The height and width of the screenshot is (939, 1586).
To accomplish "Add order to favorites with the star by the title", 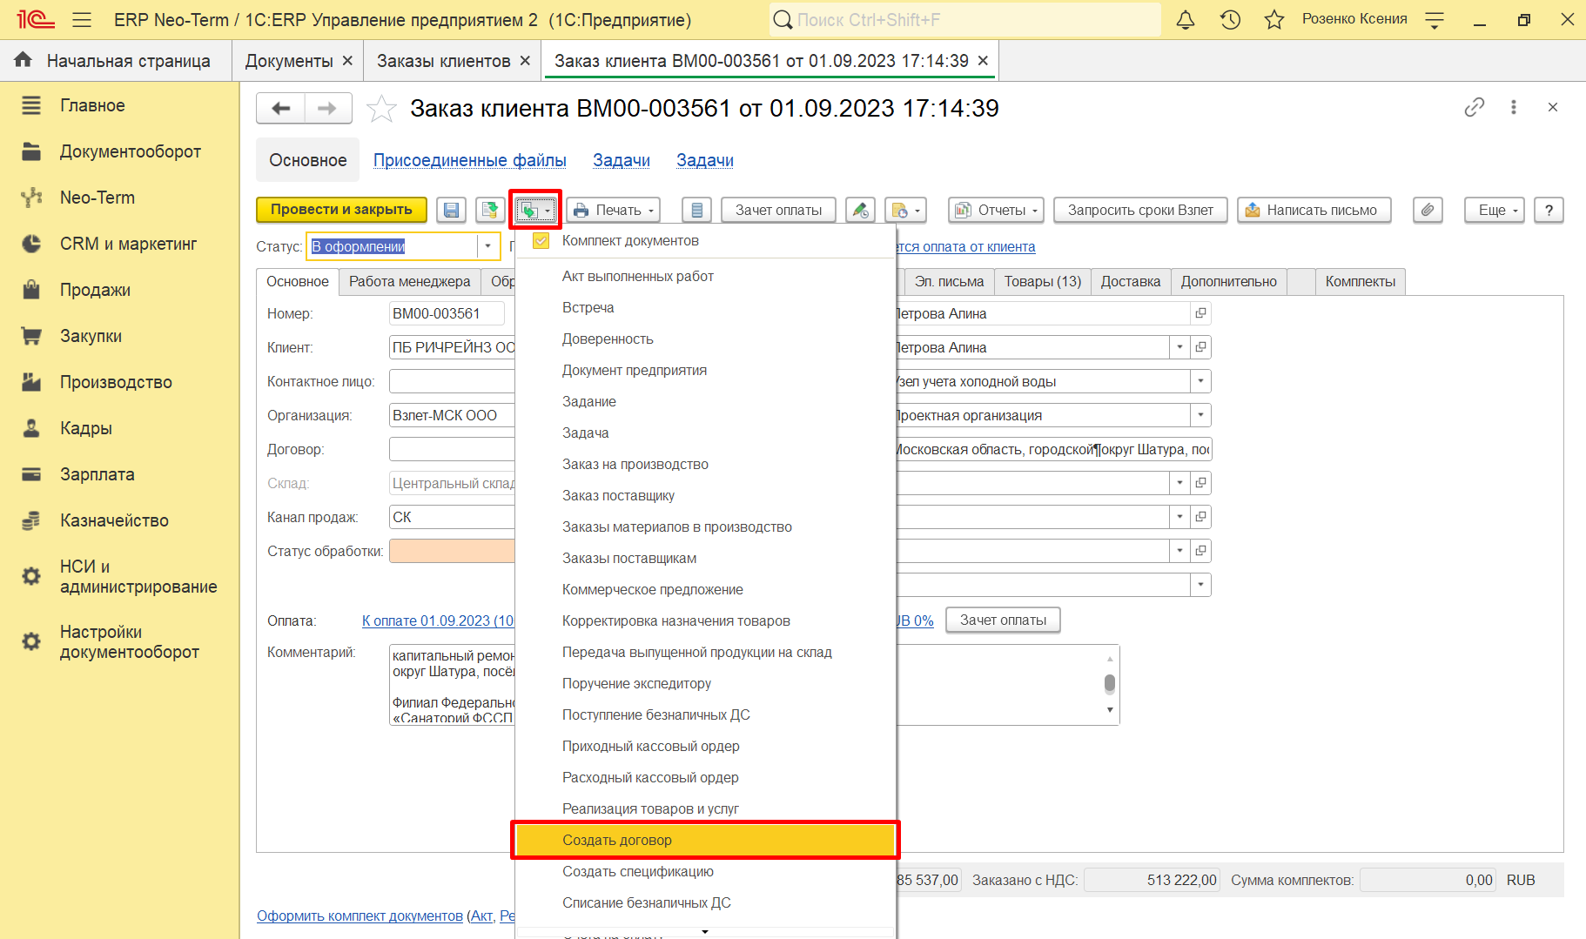I will click(x=381, y=109).
